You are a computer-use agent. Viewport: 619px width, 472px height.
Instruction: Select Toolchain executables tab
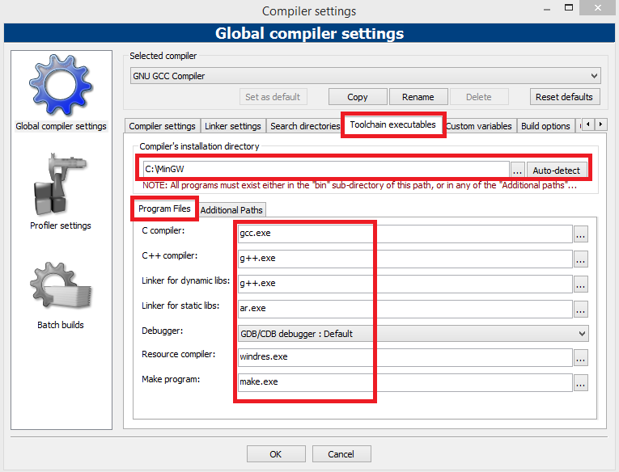[x=393, y=124]
